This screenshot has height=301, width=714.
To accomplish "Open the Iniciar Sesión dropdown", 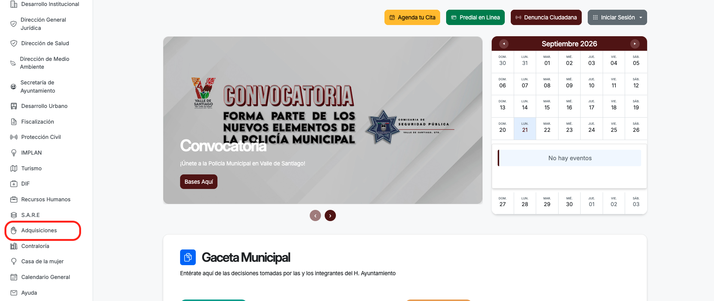I will point(617,18).
